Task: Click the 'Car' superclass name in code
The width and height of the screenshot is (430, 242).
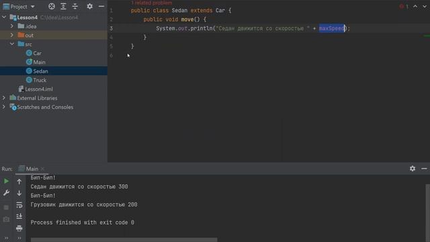Action: coord(220,11)
